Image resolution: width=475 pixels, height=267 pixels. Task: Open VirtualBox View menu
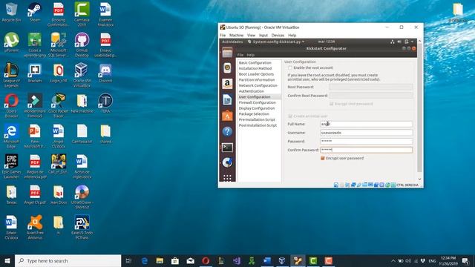251,36
